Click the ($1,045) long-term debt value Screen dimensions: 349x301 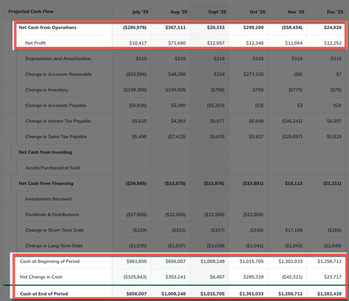pyautogui.click(x=333, y=246)
